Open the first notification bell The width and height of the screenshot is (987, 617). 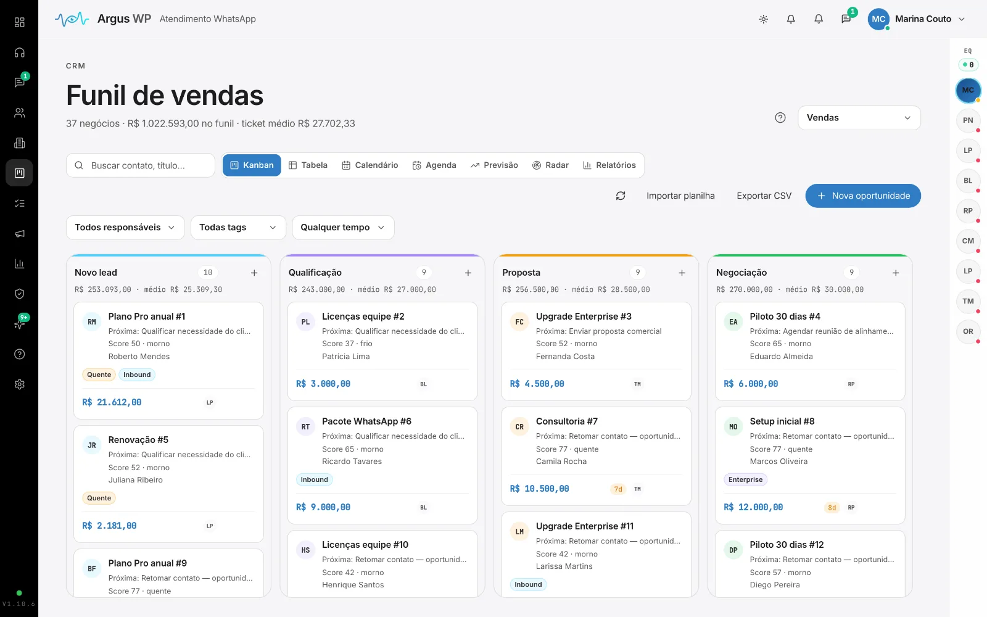(791, 19)
